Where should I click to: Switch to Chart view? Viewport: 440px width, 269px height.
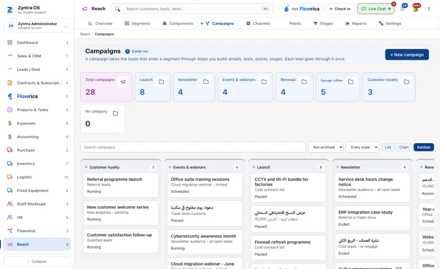(x=404, y=147)
